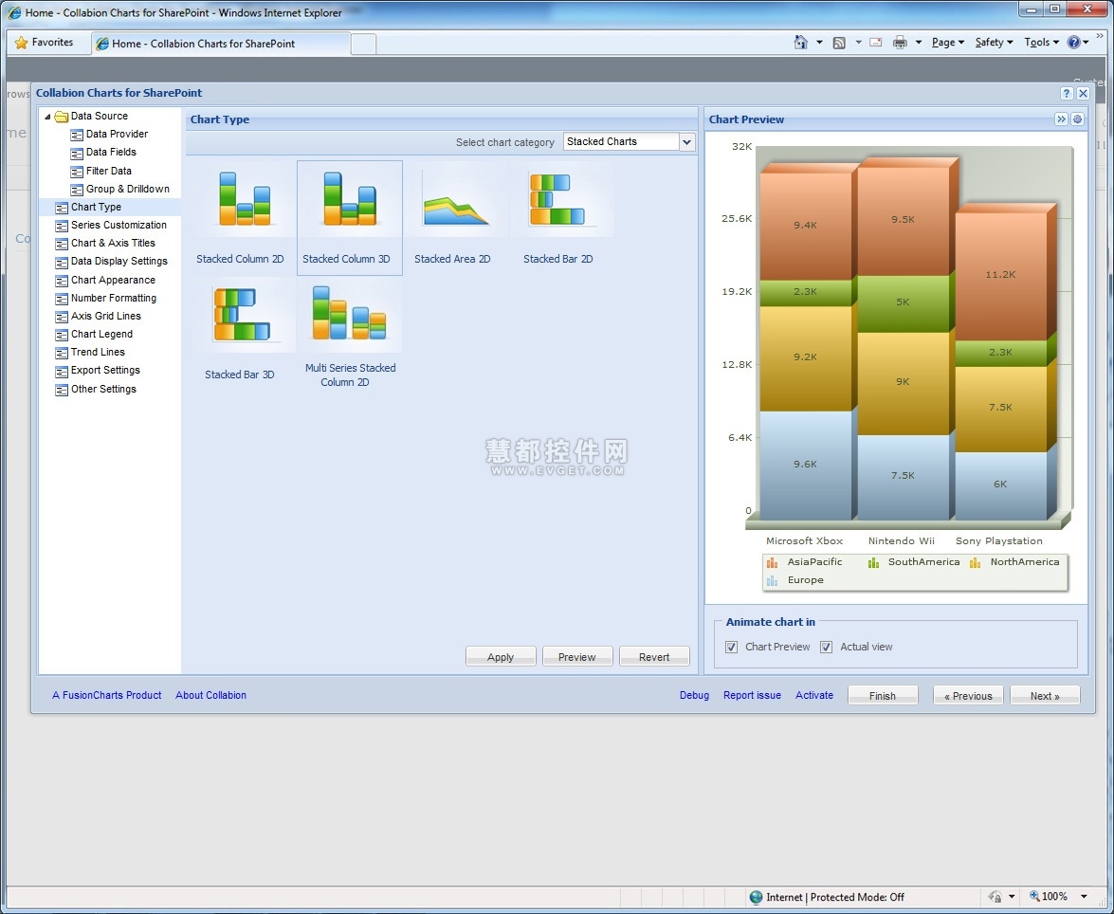Click the RSS feeds icon
Screen dimensions: 1114x914
pyautogui.click(x=839, y=43)
